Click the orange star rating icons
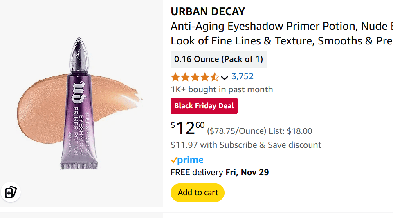This screenshot has height=218, width=393. (x=195, y=77)
